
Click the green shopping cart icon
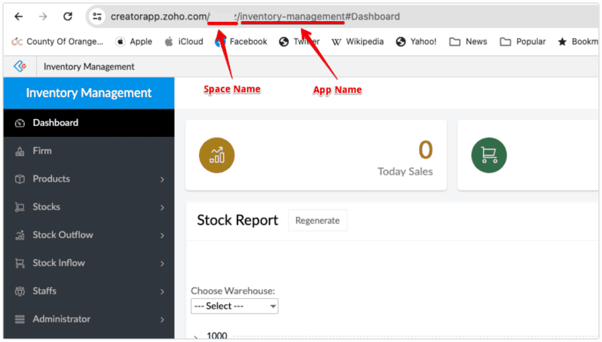(x=489, y=155)
